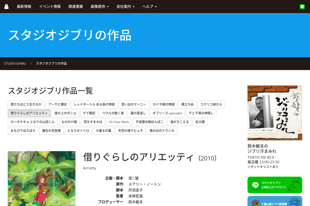Select ギブリーズ episode2 work button
The height and width of the screenshot is (206, 310).
(x=167, y=113)
